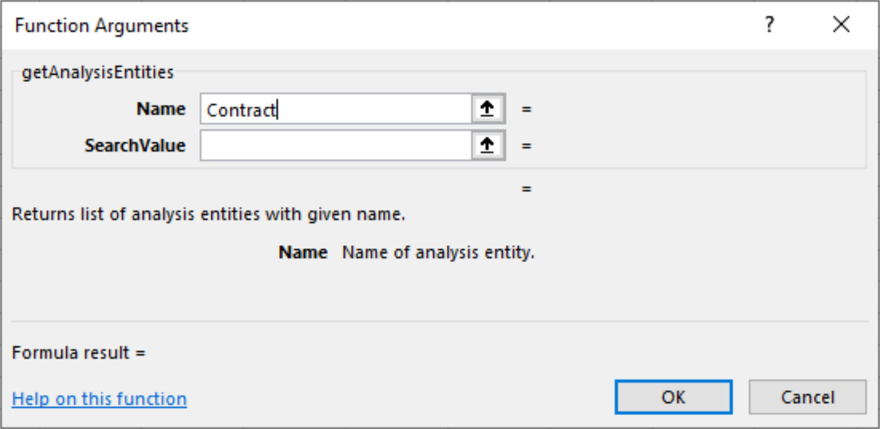Click into the Name field containing Contract

coord(335,109)
